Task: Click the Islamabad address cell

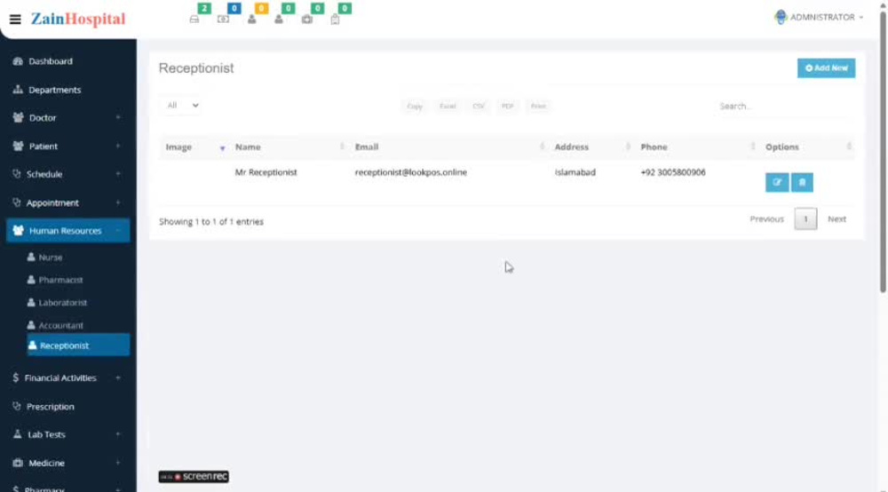Action: 575,172
